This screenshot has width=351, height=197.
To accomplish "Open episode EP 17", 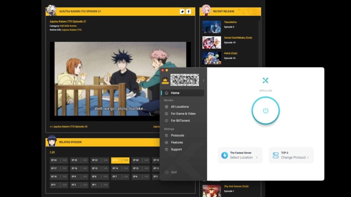I will [x=59, y=168].
